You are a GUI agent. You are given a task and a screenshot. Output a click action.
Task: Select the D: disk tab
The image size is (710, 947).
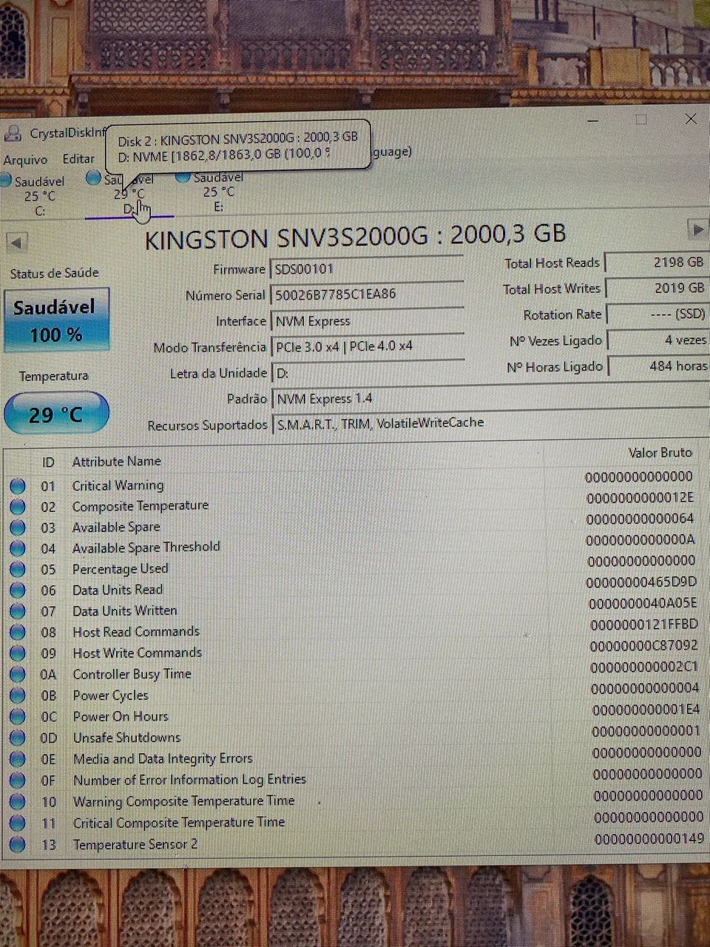129,194
